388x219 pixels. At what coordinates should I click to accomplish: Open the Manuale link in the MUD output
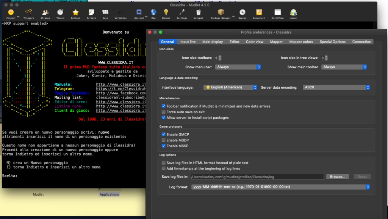tap(121, 84)
